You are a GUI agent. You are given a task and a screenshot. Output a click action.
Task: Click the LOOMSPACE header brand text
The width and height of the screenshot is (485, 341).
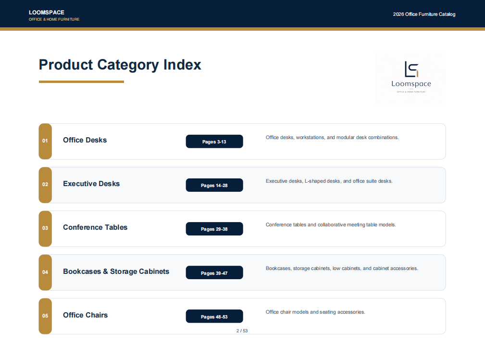[47, 12]
